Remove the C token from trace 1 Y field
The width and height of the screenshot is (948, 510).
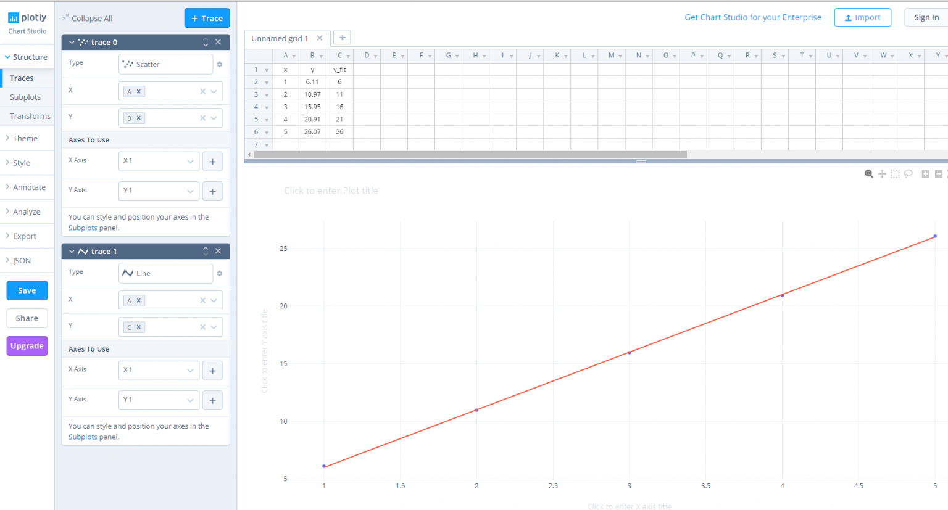click(139, 327)
